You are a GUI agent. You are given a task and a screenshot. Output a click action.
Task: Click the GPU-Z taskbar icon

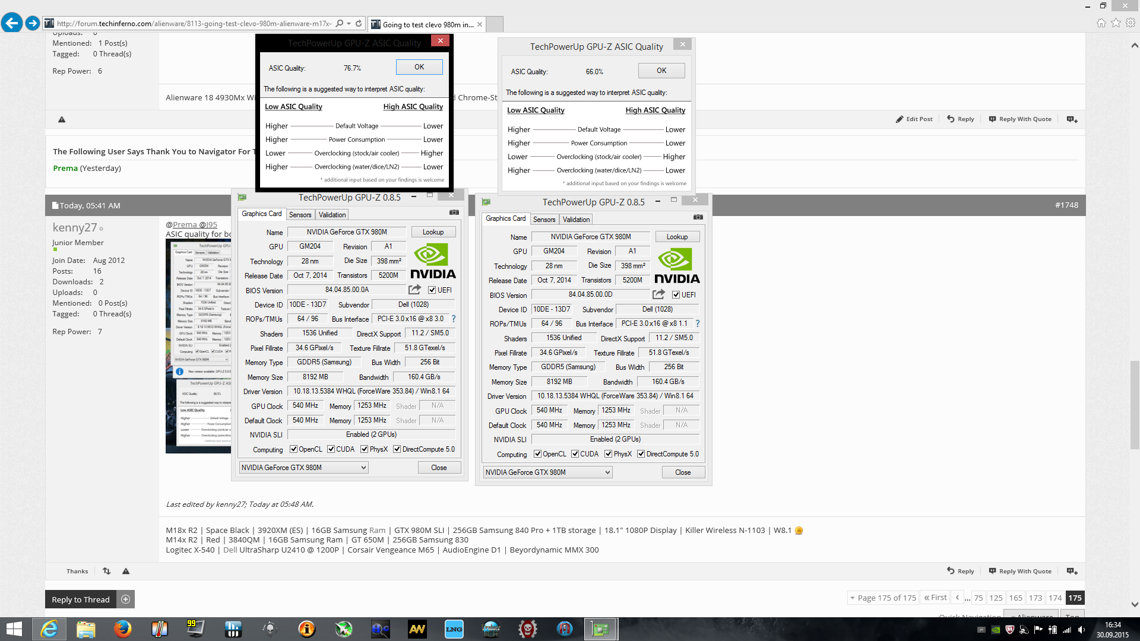tap(600, 629)
